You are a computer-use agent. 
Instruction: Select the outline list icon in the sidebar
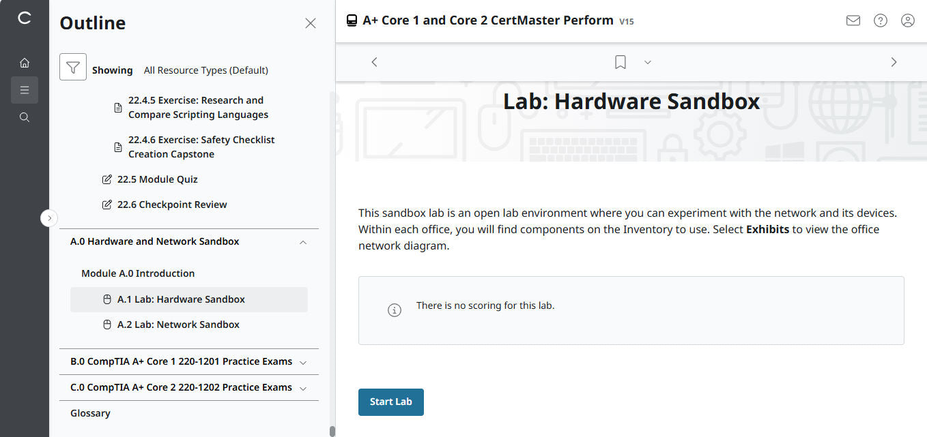pyautogui.click(x=25, y=89)
